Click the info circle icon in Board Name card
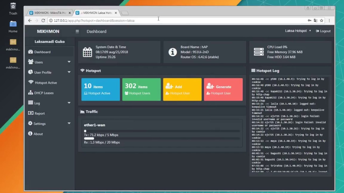This screenshot has width=344, height=193. click(x=173, y=52)
